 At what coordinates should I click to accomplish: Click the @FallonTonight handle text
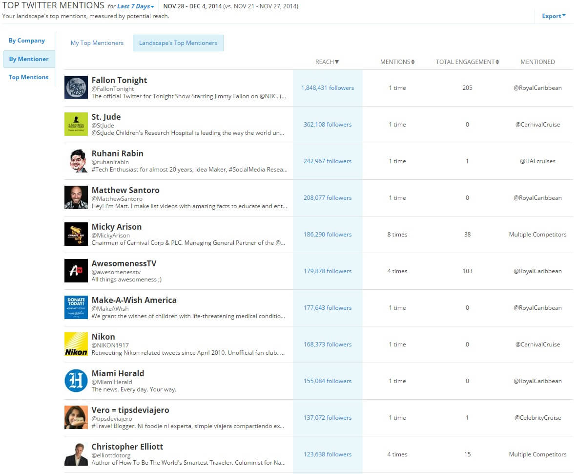(x=113, y=89)
